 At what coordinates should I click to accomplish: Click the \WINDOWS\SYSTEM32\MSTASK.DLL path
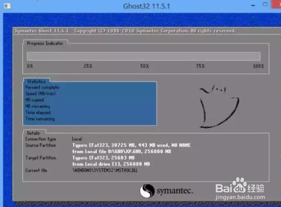(105, 170)
